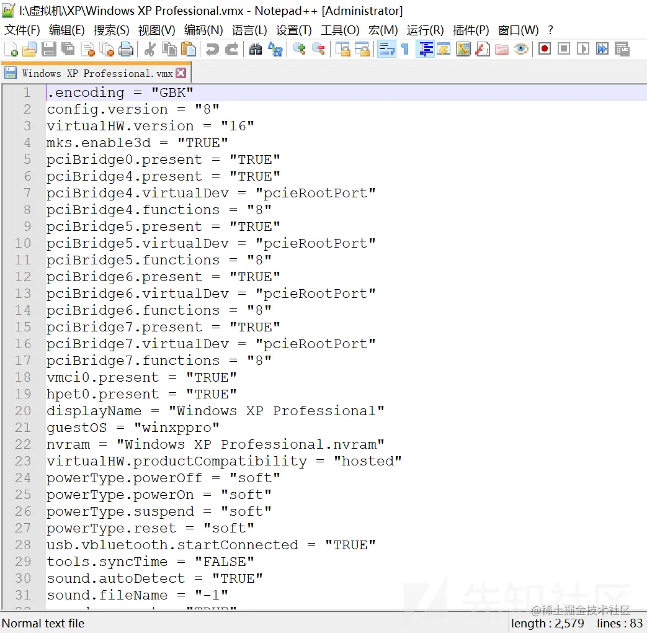Select the Windows XP Professional.vmx tab
The height and width of the screenshot is (633, 647).
(97, 73)
